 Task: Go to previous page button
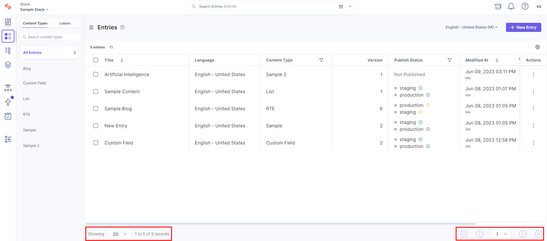point(480,234)
